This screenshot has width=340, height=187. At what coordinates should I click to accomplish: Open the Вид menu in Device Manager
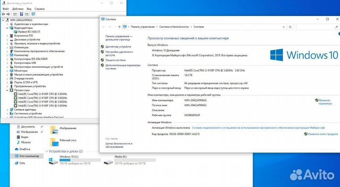29,9
